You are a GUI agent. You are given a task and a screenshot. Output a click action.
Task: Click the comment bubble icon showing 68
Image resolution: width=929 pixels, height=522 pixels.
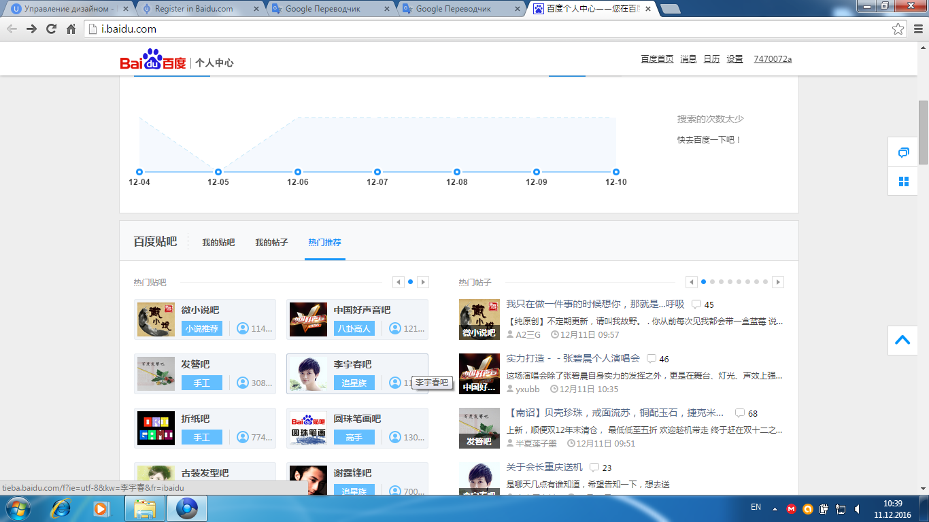click(740, 413)
